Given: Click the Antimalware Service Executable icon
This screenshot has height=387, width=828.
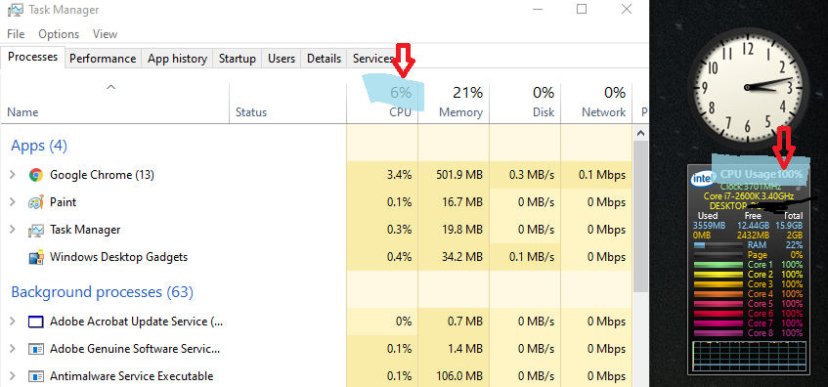Looking at the screenshot, I should coord(36,376).
